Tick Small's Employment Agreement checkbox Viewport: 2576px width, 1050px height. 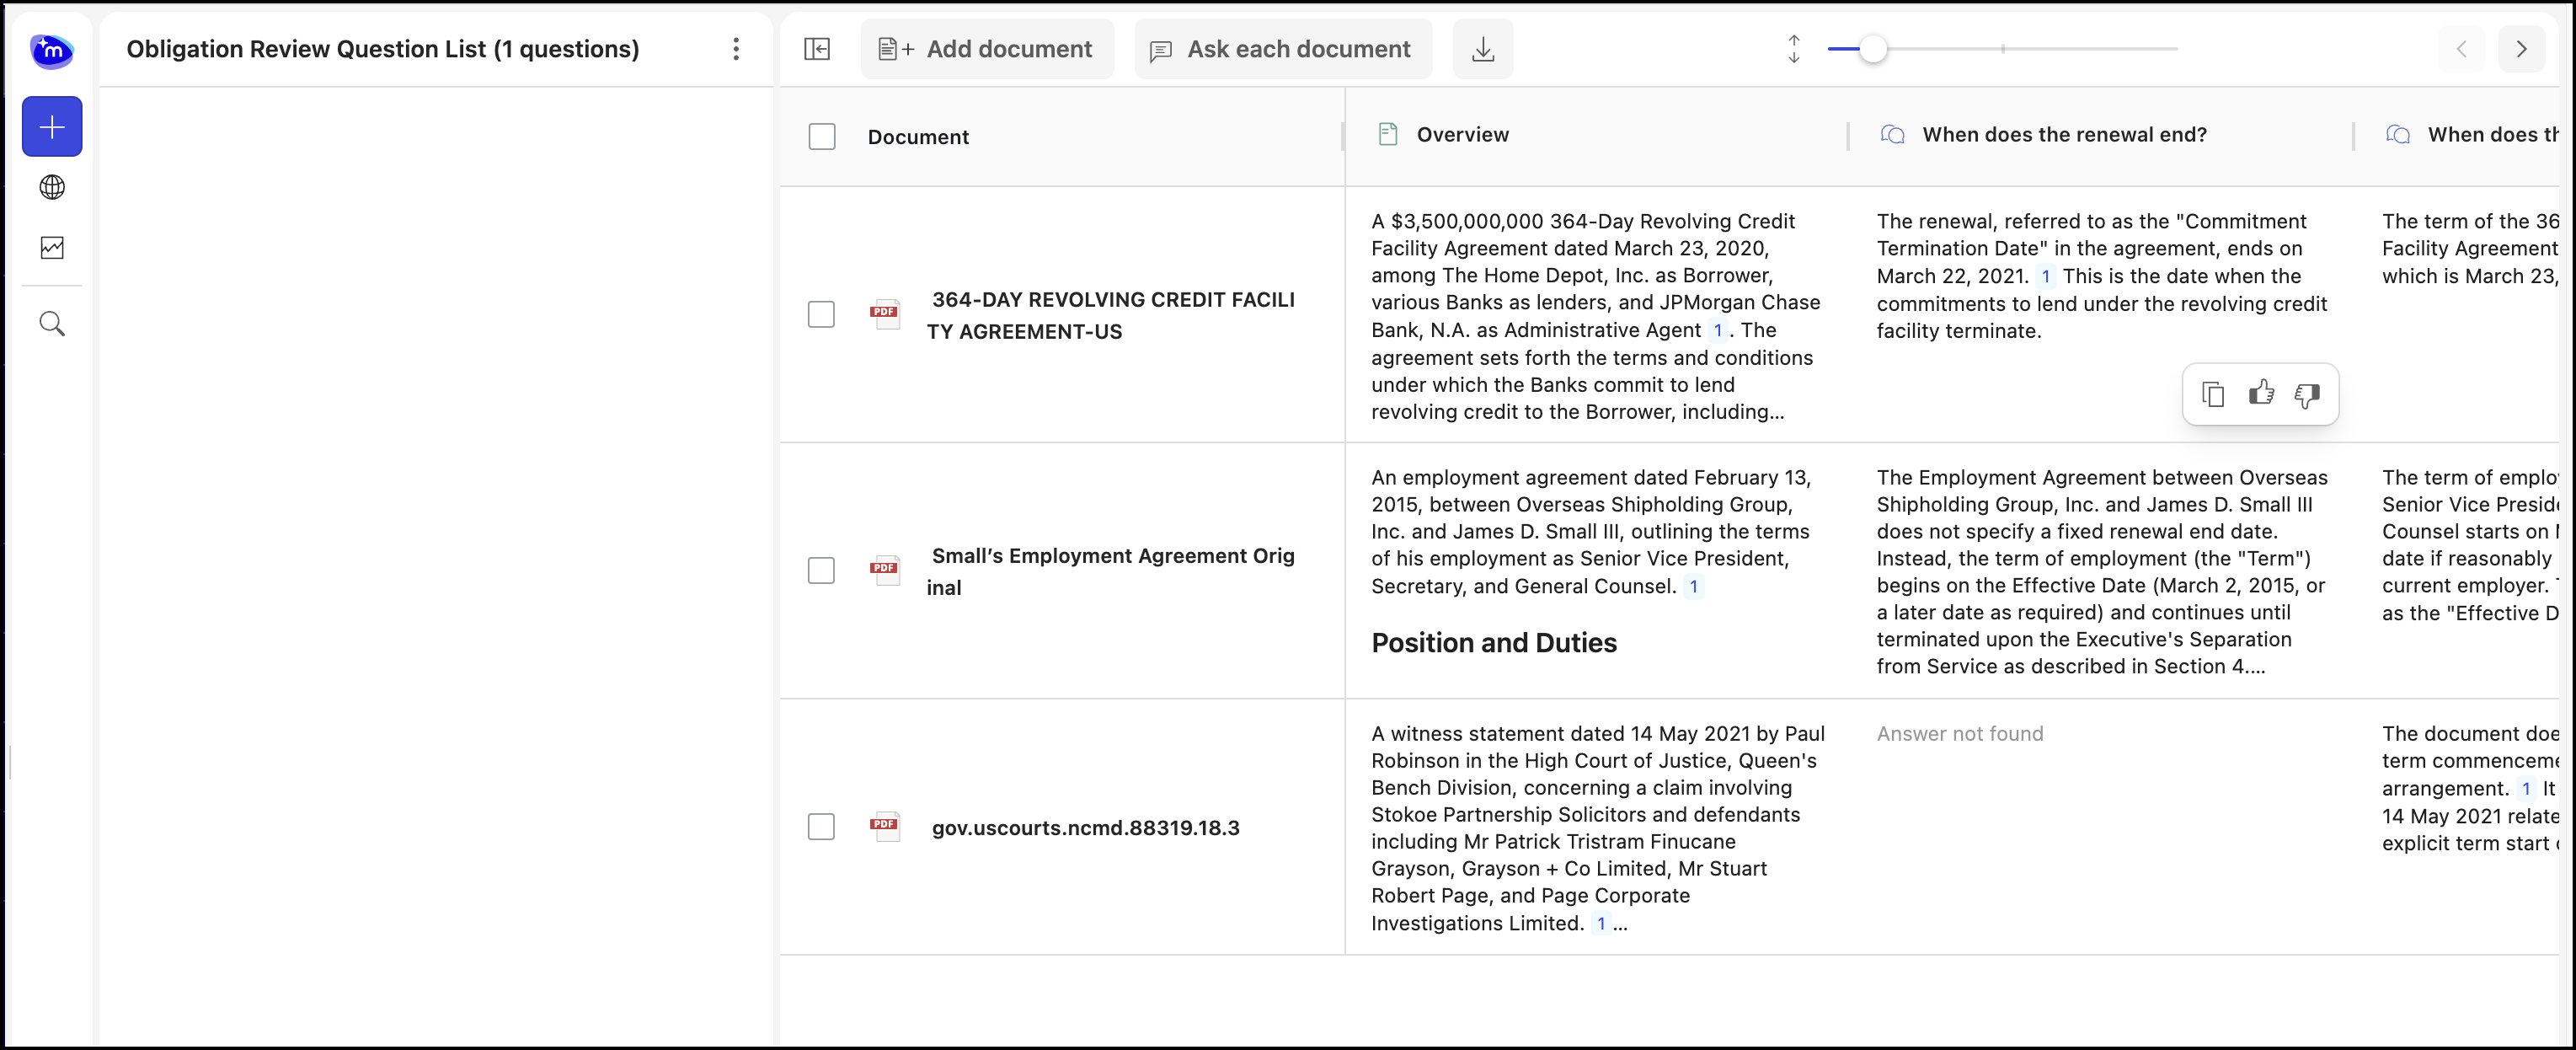click(x=821, y=571)
